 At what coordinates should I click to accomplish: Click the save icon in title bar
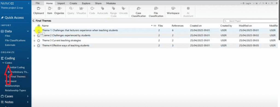256,3
